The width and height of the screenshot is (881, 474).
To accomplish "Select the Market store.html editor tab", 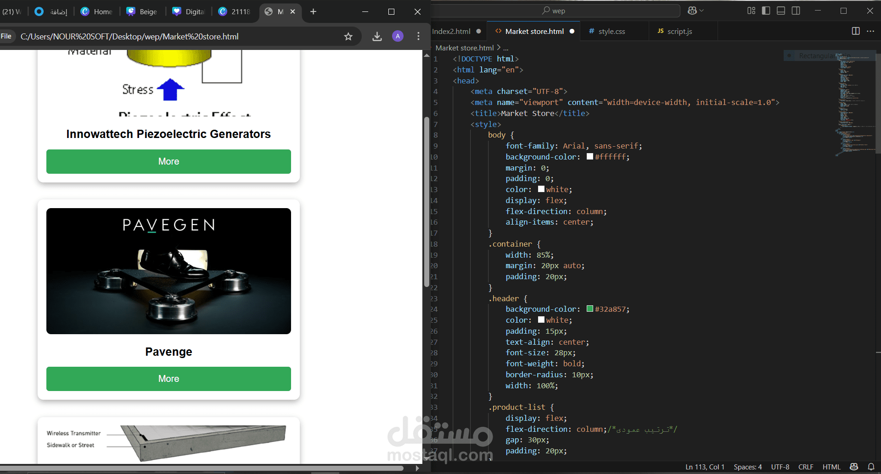I will click(533, 31).
